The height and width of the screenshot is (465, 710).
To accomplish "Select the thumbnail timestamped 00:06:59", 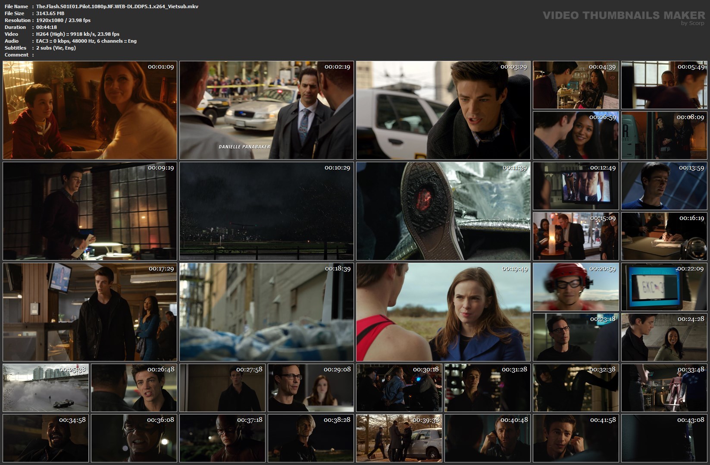I will coord(576,135).
